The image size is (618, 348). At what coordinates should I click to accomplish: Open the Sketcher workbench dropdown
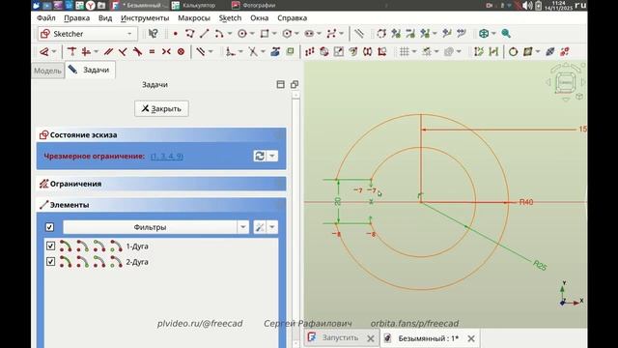point(88,34)
